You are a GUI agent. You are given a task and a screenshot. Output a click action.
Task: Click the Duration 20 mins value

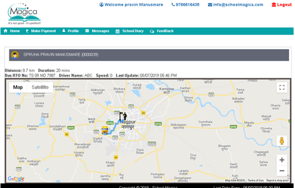63,70
